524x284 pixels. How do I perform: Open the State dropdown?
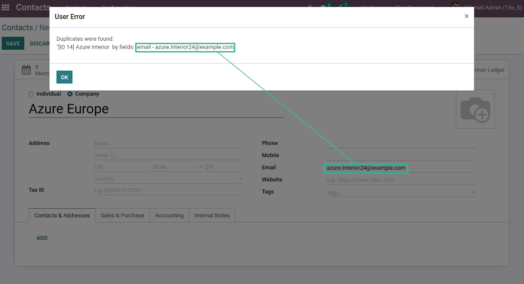(178, 167)
